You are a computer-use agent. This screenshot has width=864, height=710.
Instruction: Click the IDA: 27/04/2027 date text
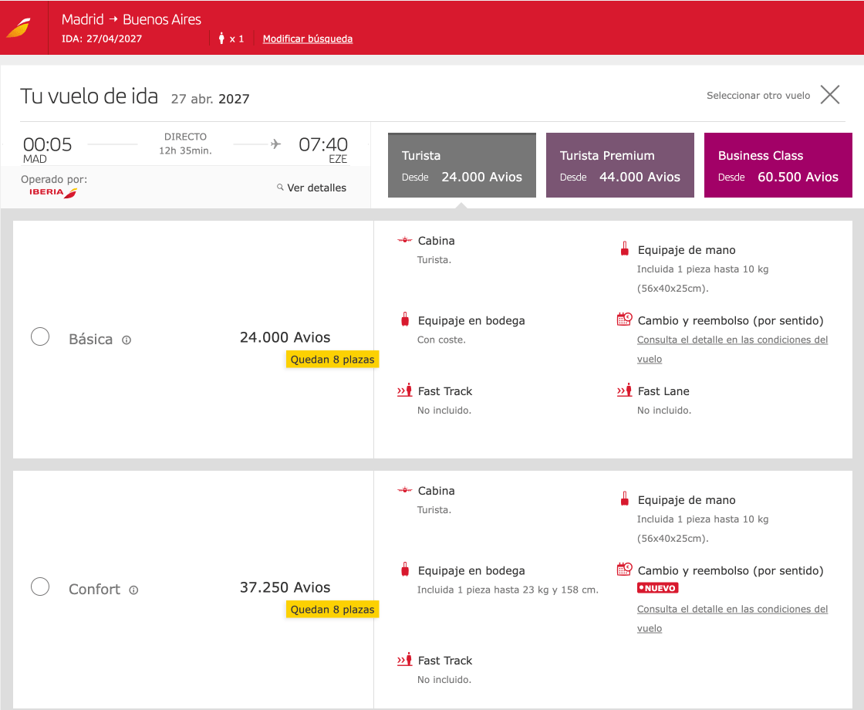[x=102, y=39]
